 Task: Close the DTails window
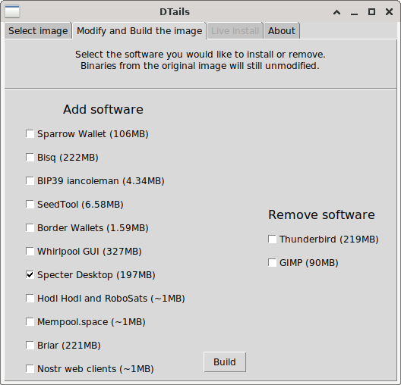[389, 11]
